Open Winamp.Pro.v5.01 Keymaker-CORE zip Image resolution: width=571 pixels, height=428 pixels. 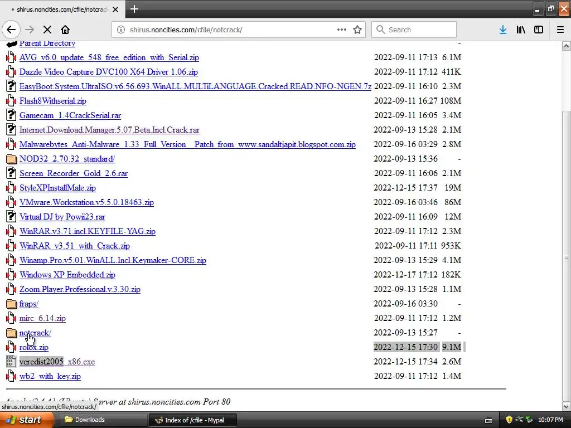pos(113,260)
